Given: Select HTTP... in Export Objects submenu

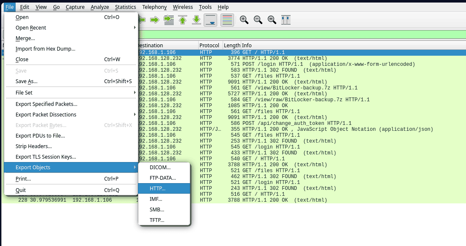Looking at the screenshot, I should pos(158,188).
